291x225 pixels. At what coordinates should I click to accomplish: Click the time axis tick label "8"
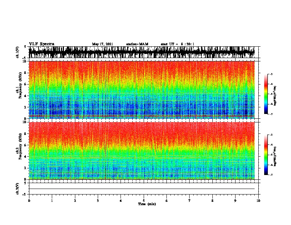212,201
